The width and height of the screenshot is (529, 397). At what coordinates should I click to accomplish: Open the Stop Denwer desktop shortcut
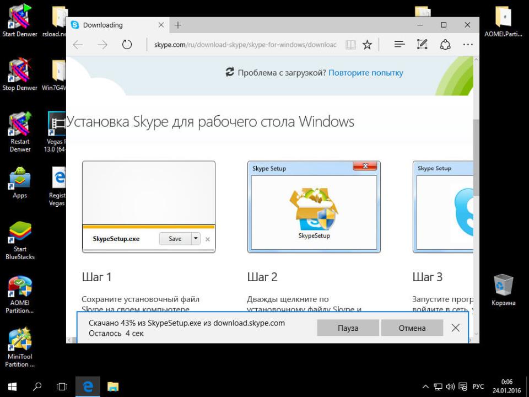pyautogui.click(x=20, y=74)
